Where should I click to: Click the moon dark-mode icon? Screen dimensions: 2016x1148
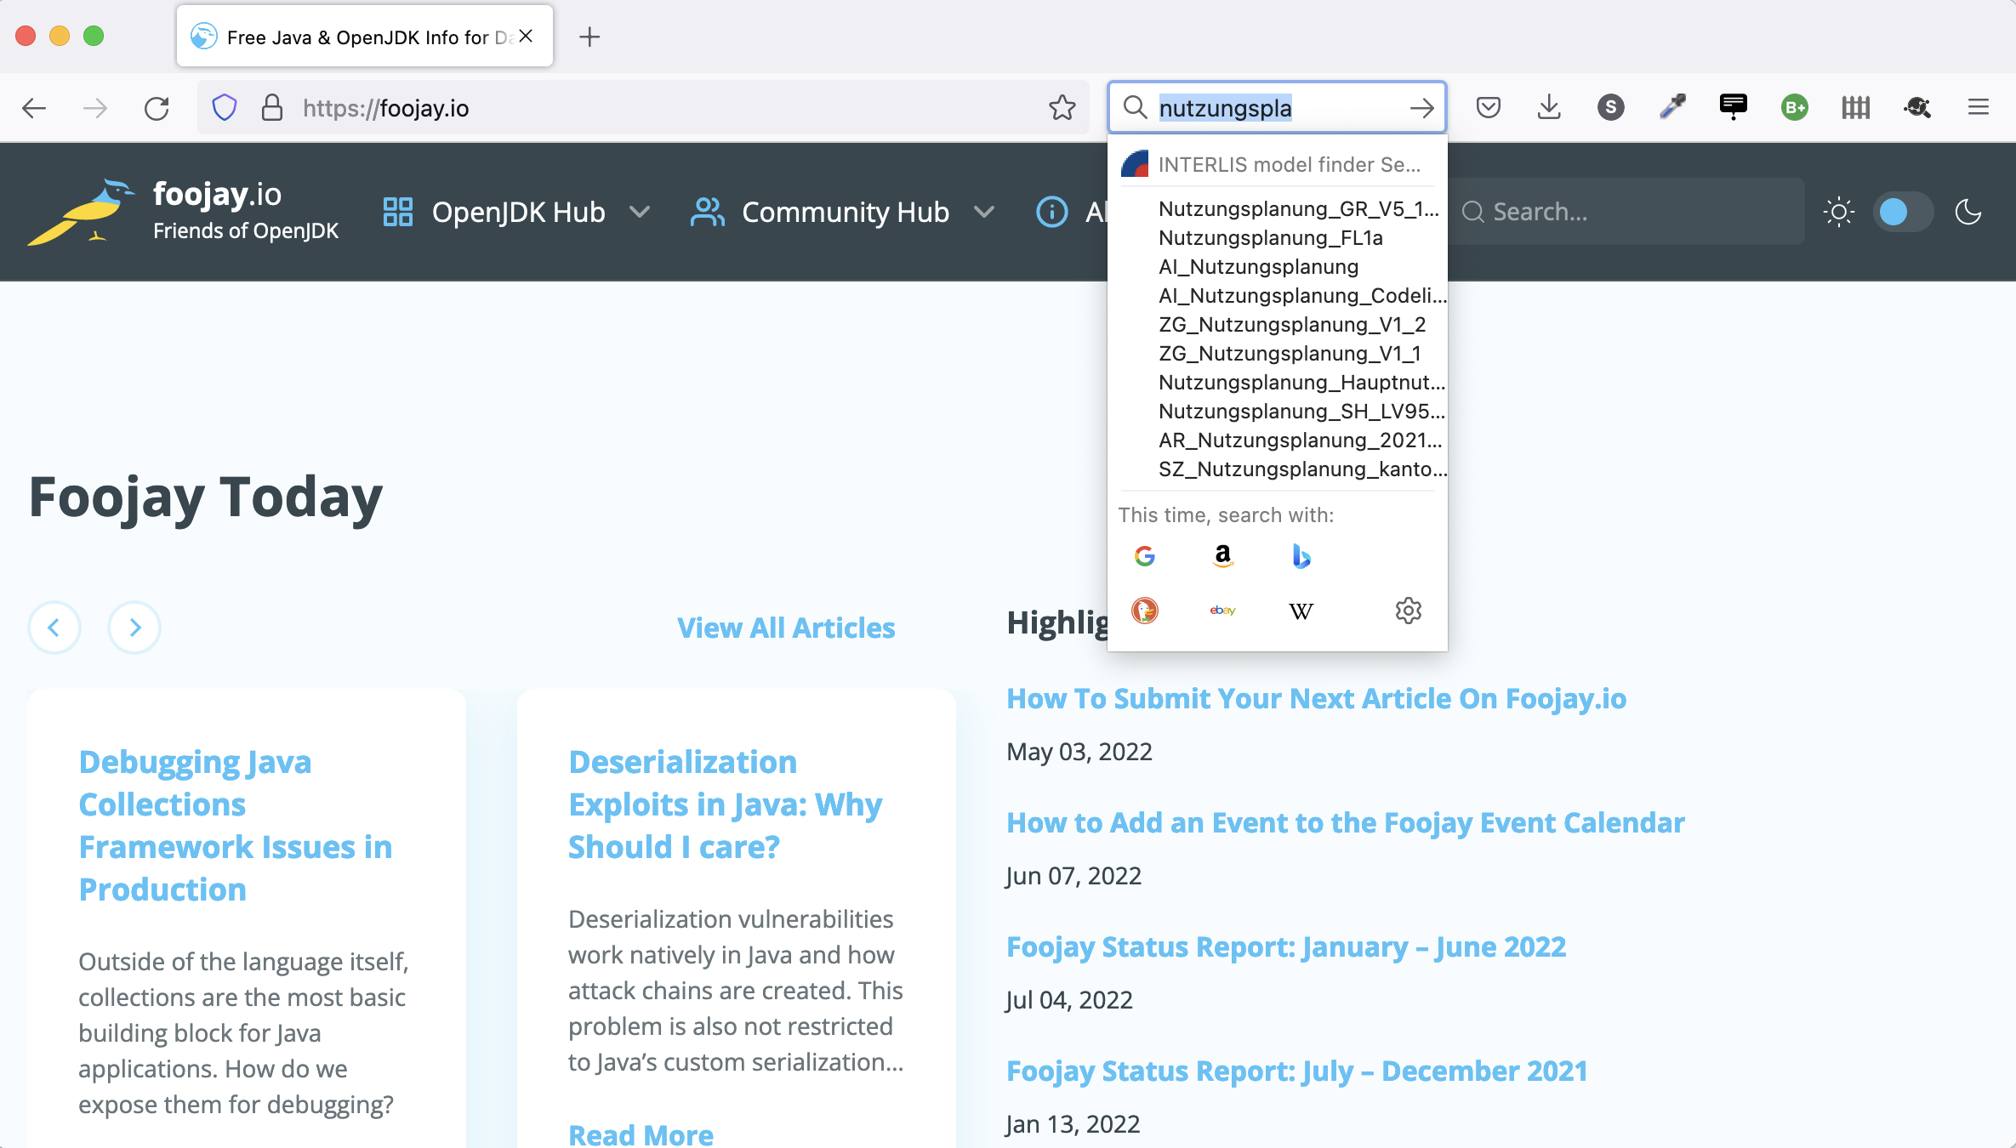(x=1968, y=212)
